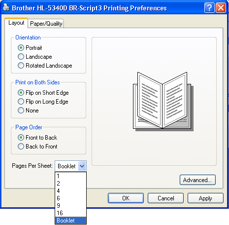Pick 6 pages per sheet
This screenshot has height=225, width=229.
coord(70,198)
